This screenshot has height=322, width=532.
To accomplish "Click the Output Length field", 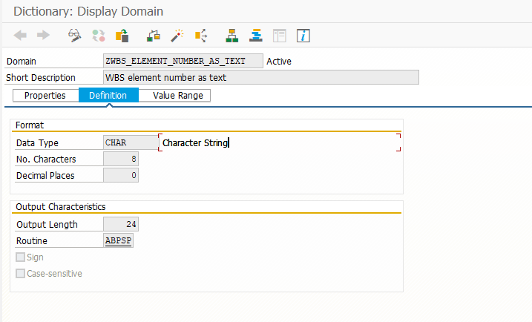I will click(x=121, y=225).
